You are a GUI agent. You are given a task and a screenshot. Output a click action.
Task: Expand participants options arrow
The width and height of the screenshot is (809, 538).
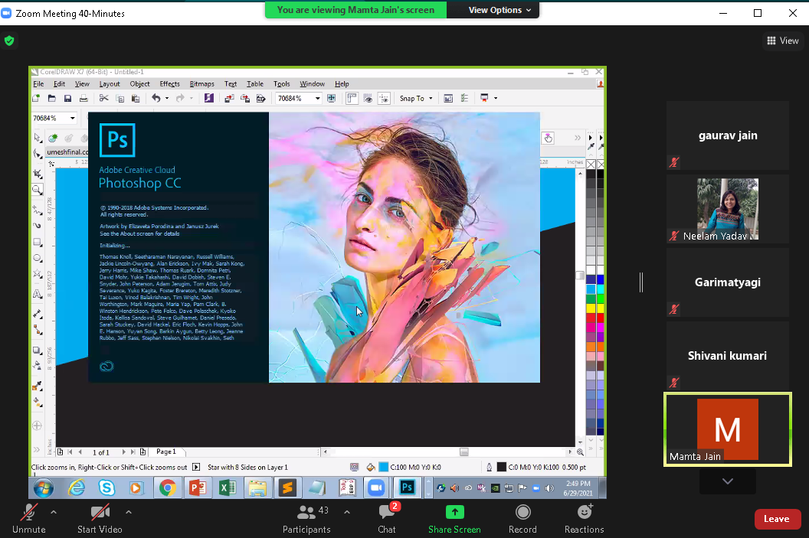(347, 512)
